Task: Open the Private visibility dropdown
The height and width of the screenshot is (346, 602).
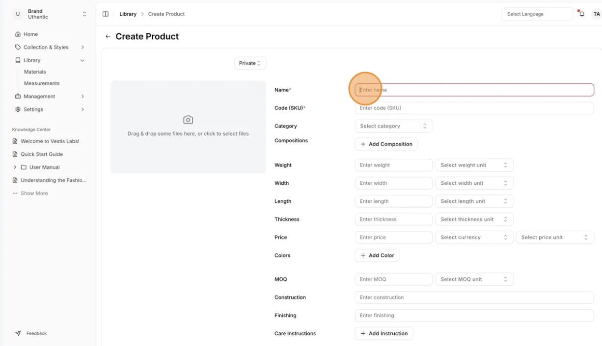Action: pyautogui.click(x=250, y=63)
